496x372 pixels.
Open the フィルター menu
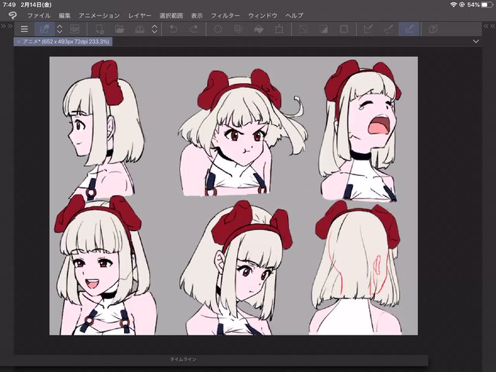click(x=225, y=15)
